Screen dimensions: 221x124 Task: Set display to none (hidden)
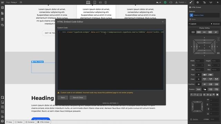216,32
